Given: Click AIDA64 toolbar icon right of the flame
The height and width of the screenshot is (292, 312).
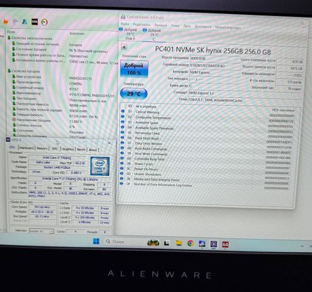Looking at the screenshot, I should [15, 21].
